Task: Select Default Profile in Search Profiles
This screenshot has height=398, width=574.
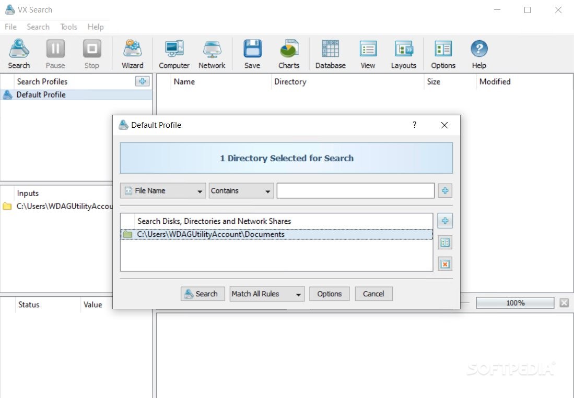Action: click(76, 94)
